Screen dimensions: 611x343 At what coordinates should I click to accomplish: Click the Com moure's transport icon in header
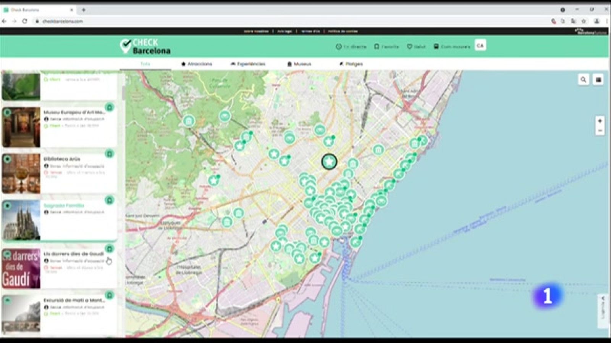point(436,46)
